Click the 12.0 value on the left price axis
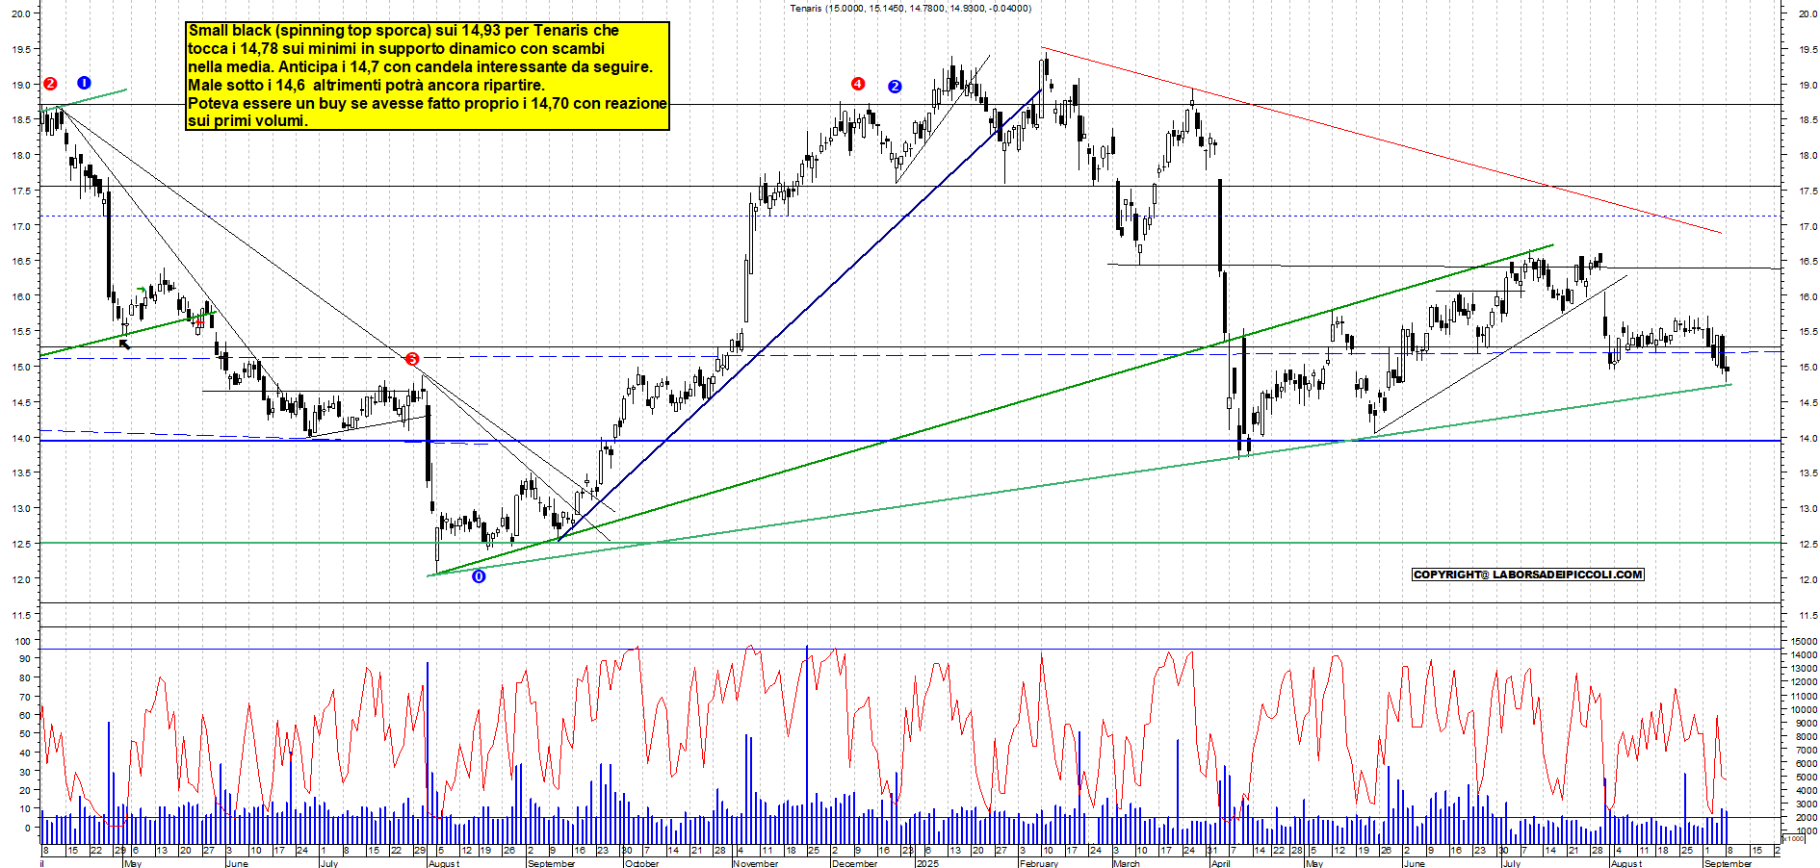The image size is (1820, 868). tap(21, 579)
